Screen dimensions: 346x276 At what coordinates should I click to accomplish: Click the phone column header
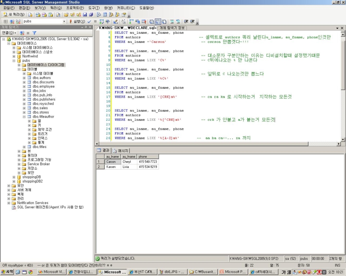(x=148, y=157)
